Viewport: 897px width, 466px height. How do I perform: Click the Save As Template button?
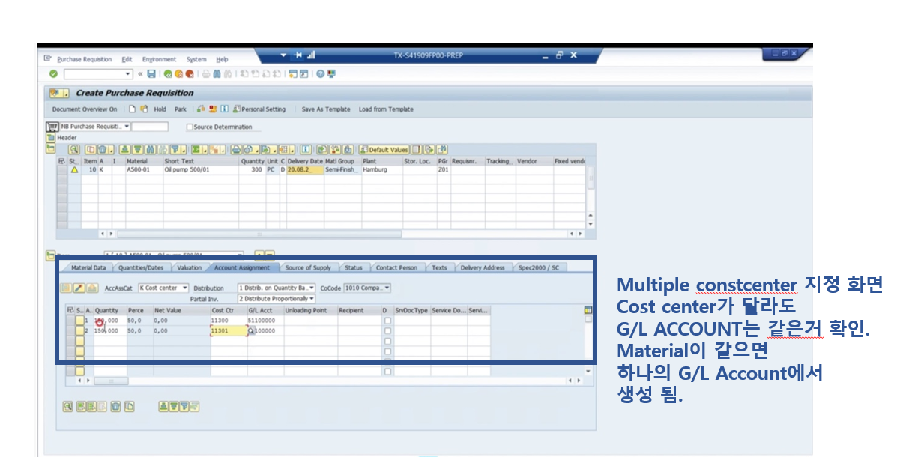[326, 109]
